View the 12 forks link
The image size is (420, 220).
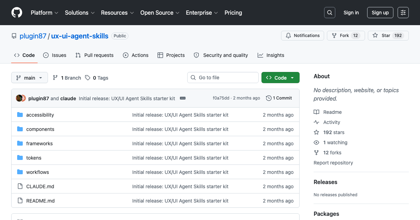click(x=328, y=153)
